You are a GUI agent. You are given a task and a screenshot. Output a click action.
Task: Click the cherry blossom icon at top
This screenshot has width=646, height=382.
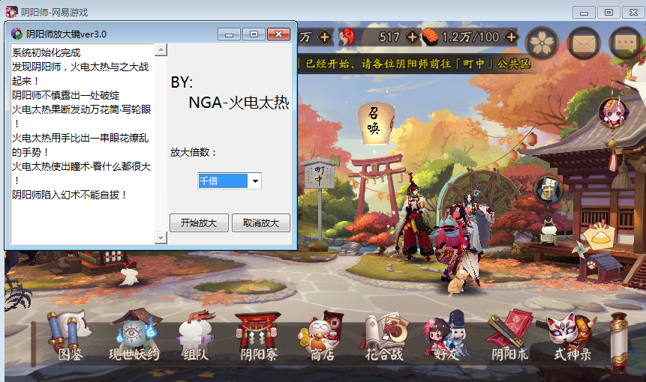pos(542,43)
